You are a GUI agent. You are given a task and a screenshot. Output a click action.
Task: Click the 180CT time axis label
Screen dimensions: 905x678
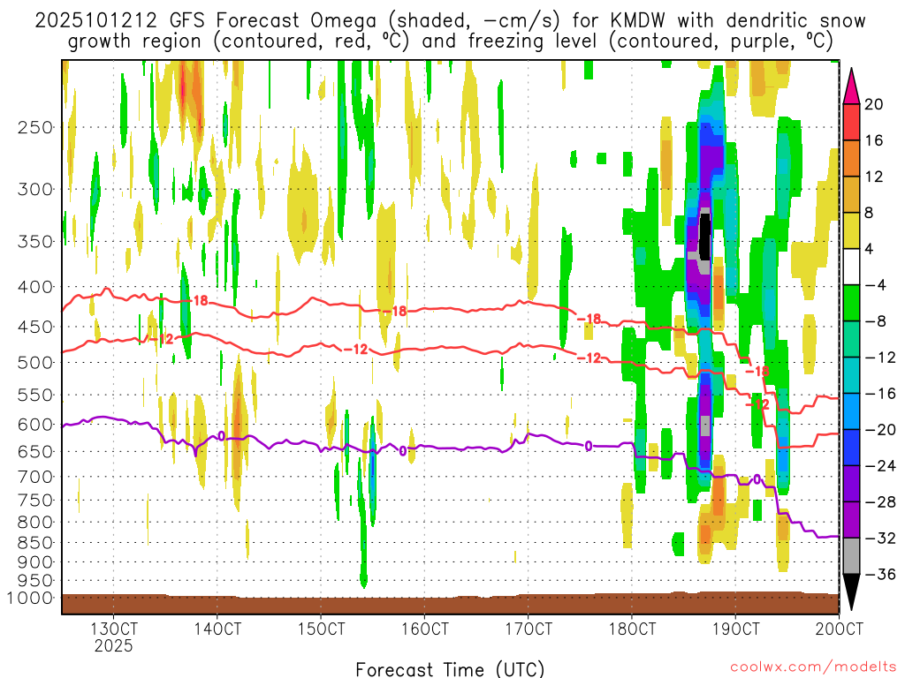(632, 629)
